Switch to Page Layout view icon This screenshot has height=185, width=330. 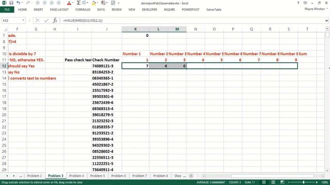point(273,182)
